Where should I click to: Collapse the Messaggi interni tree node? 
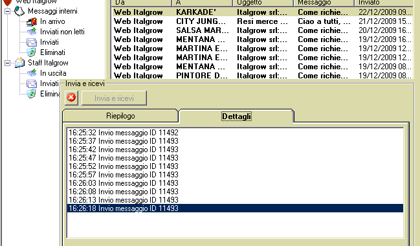pos(8,11)
